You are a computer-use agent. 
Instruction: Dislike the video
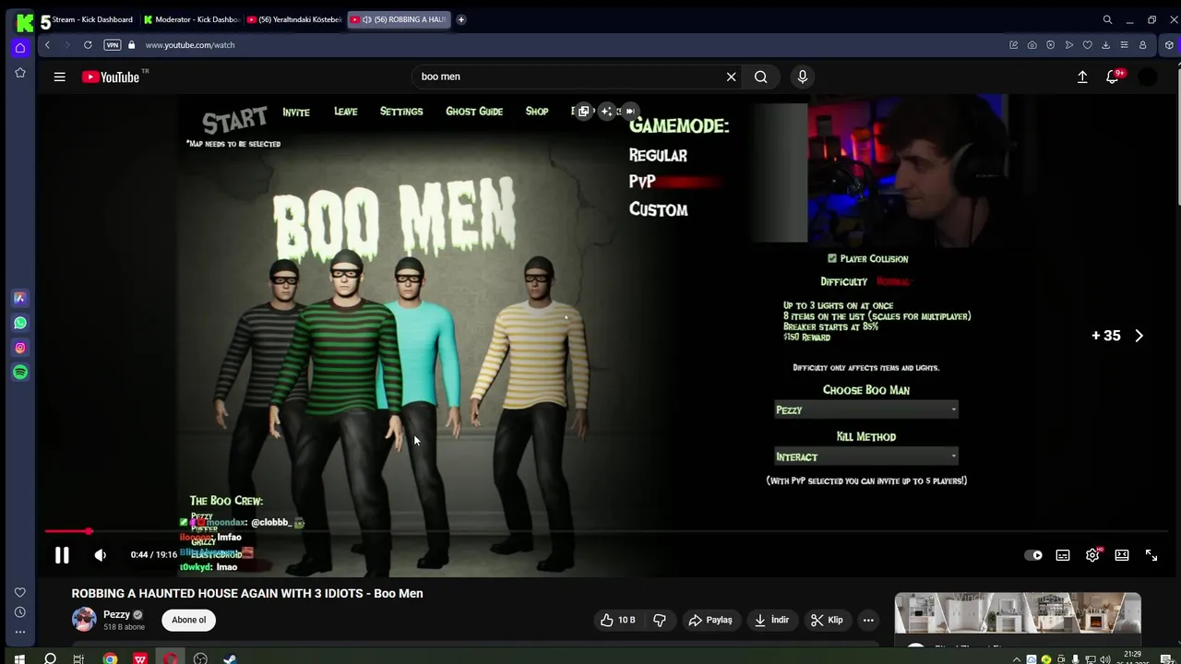(659, 620)
